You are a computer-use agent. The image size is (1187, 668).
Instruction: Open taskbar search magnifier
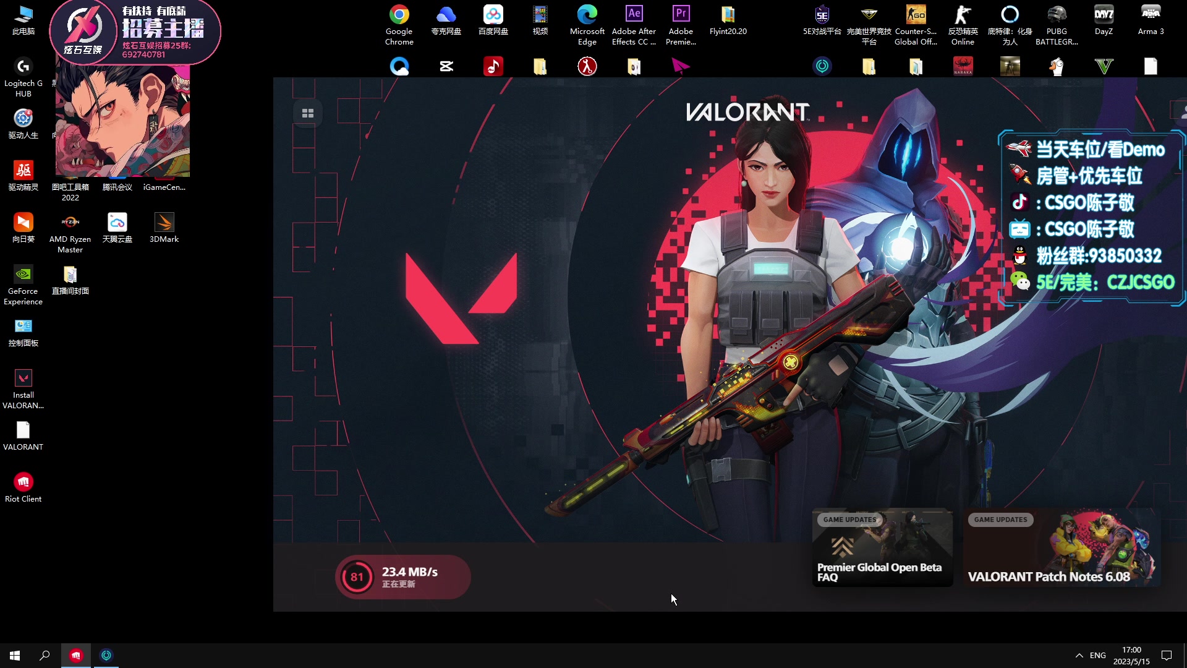coord(45,656)
